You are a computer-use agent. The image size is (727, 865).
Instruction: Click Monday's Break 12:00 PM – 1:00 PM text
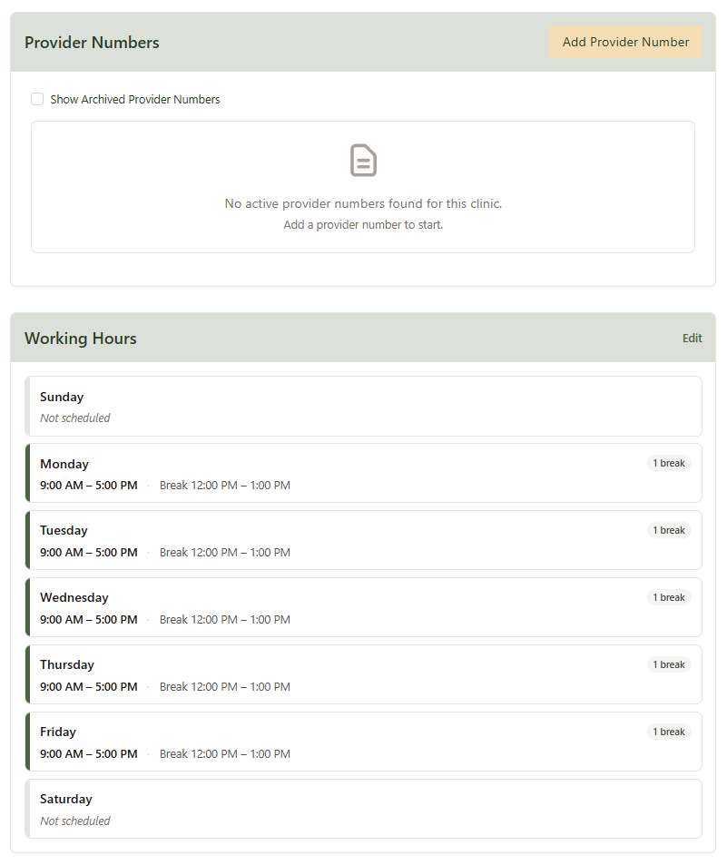tap(225, 486)
